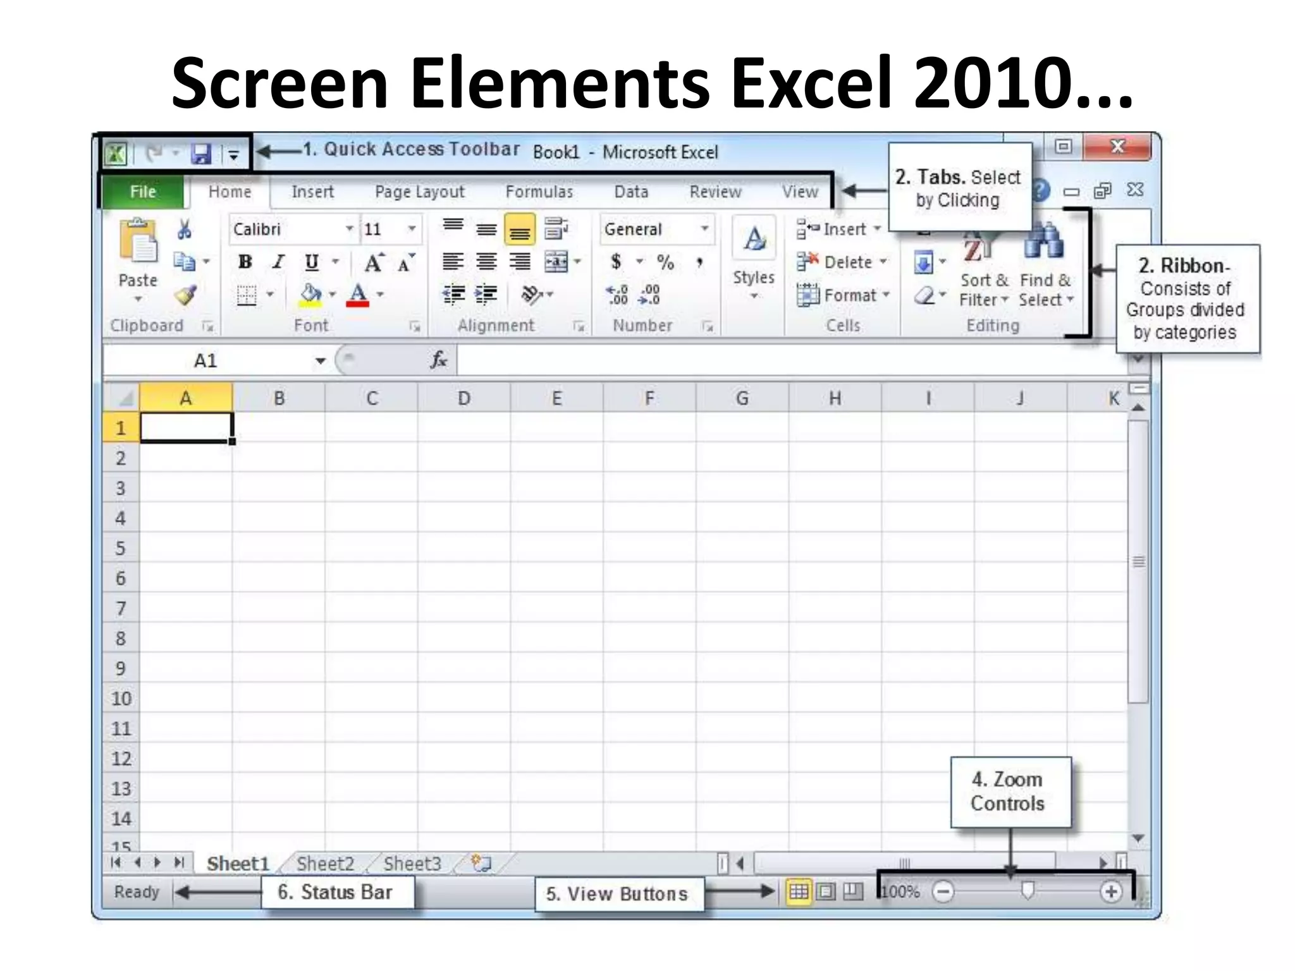1295x971 pixels.
Task: Toggle Underline formatting
Action: [x=311, y=262]
